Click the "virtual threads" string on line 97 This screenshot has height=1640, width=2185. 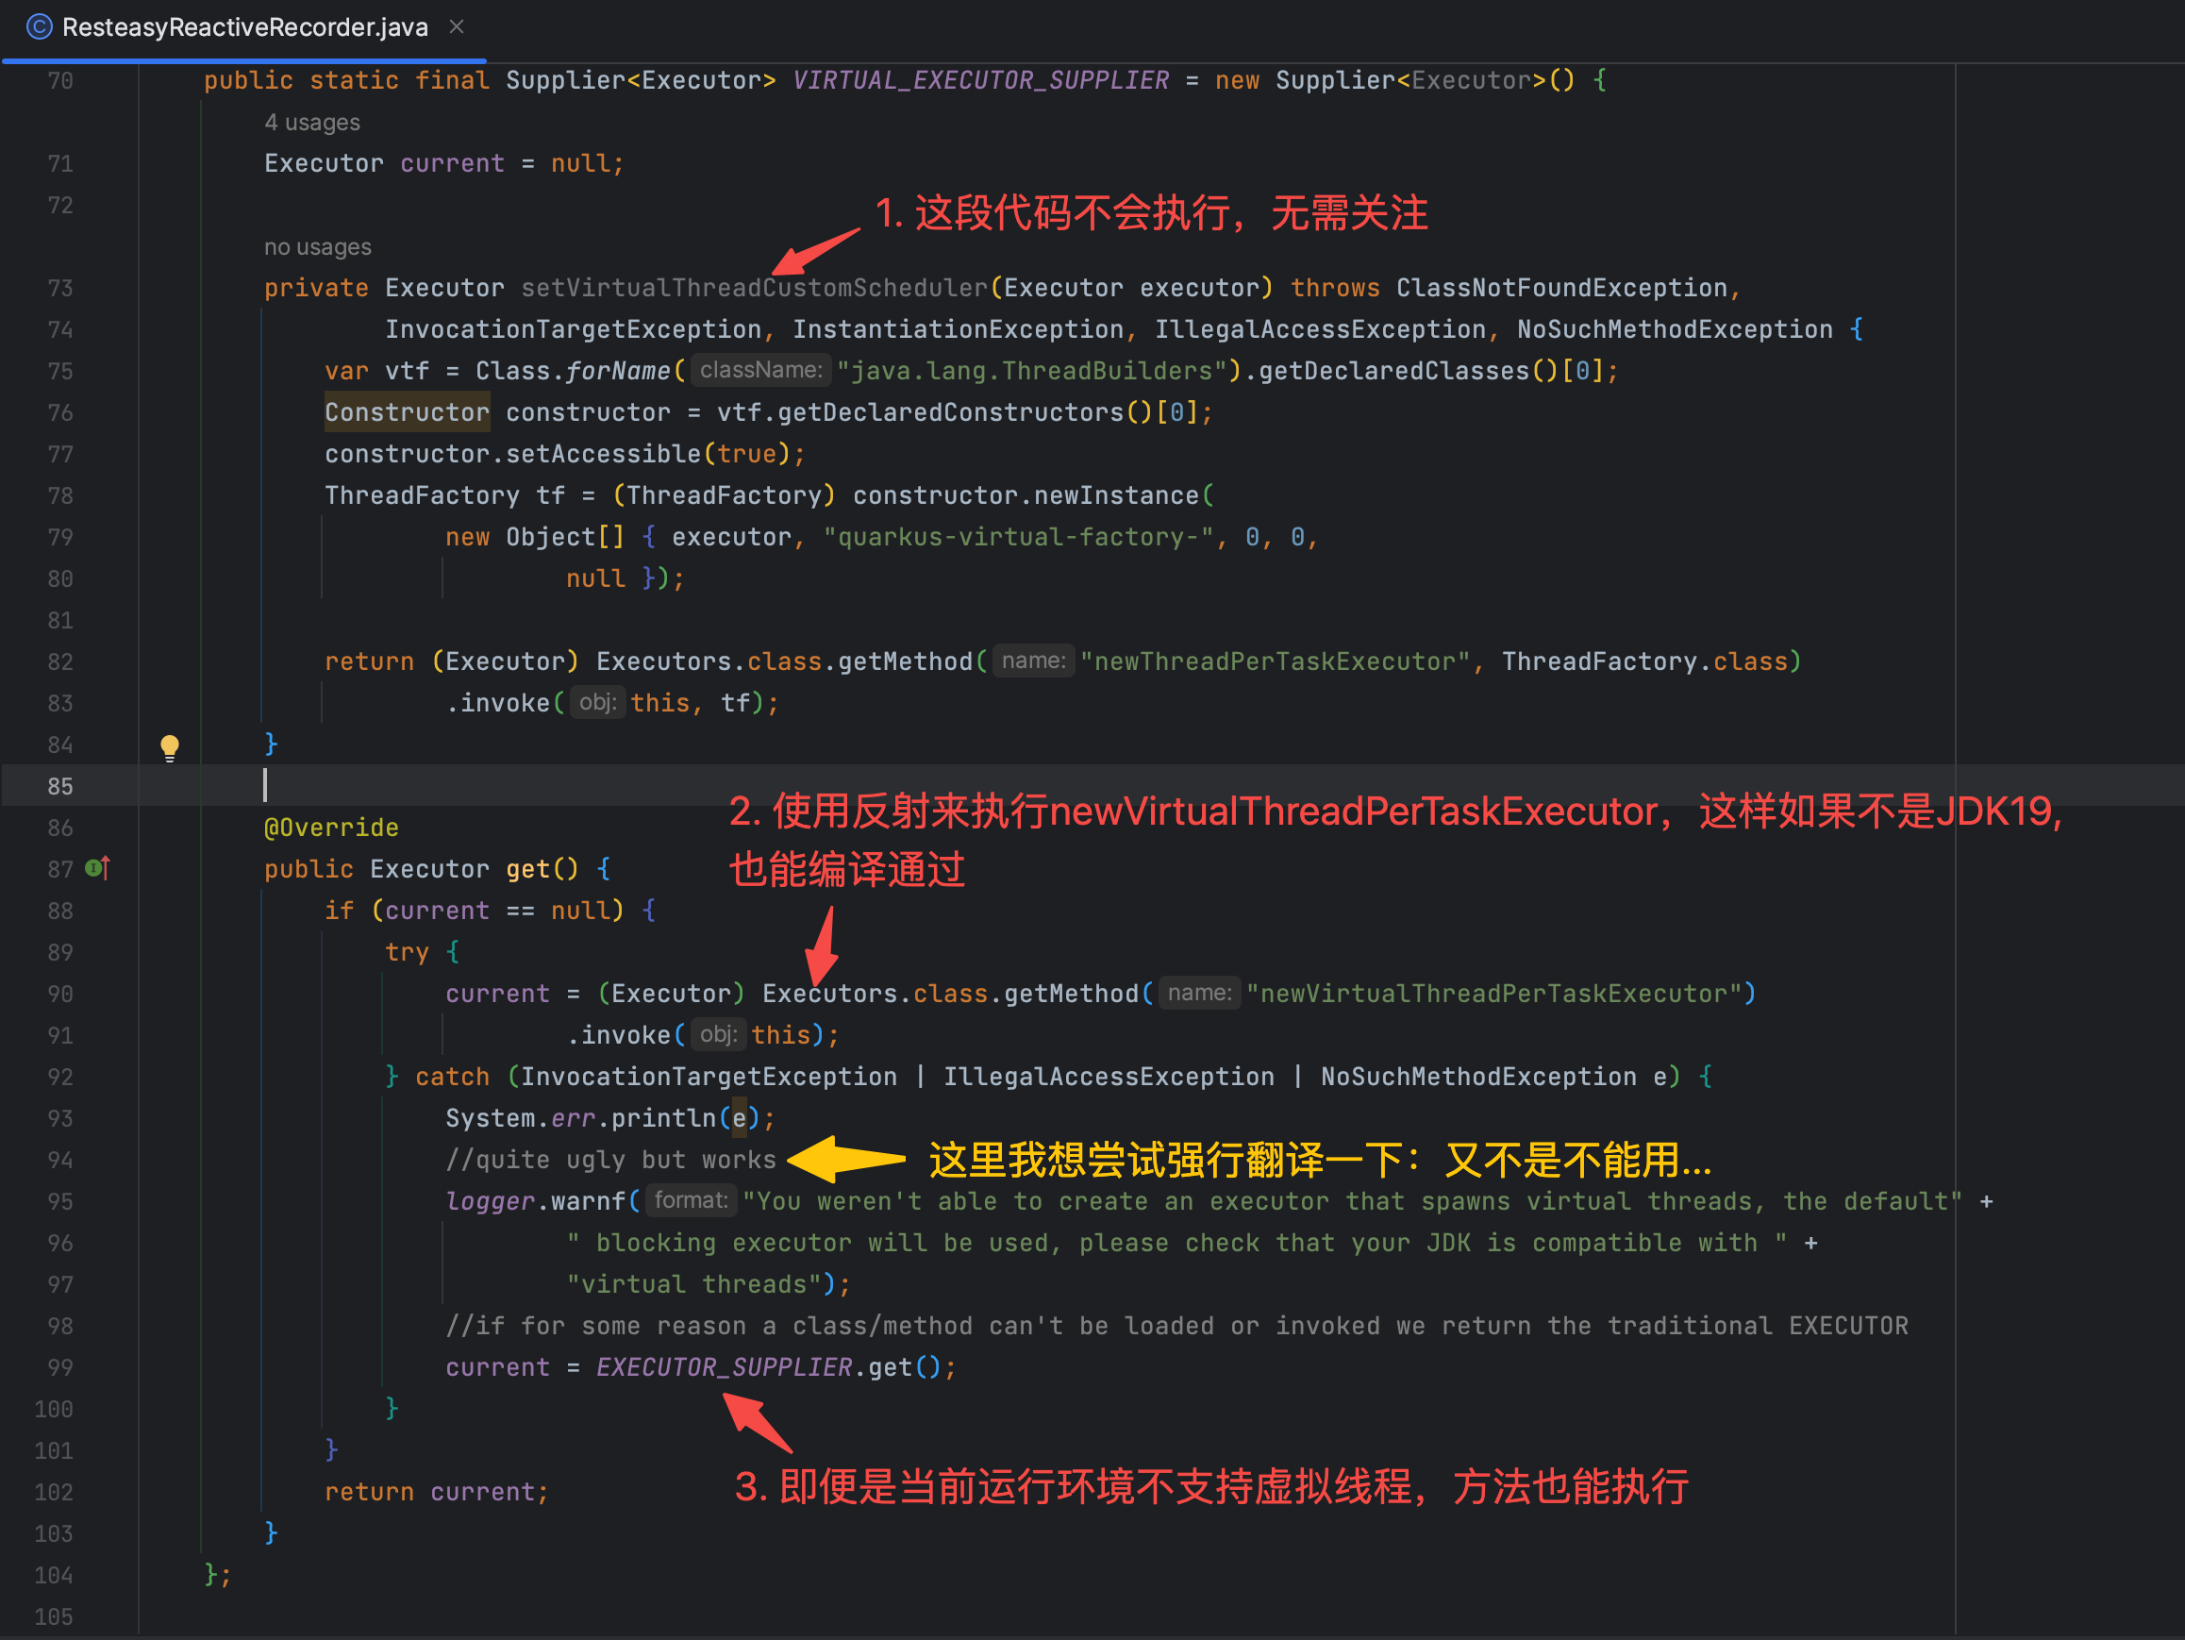point(693,1283)
